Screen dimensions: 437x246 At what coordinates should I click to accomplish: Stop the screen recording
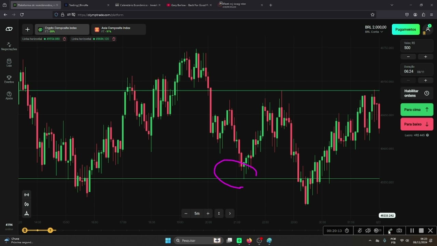tap(421, 231)
